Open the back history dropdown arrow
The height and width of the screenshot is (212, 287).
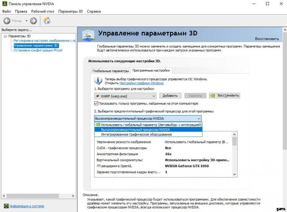pyautogui.click(x=26, y=21)
